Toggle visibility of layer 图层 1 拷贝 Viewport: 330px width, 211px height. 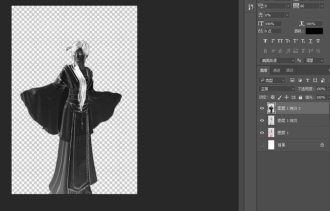tap(262, 120)
